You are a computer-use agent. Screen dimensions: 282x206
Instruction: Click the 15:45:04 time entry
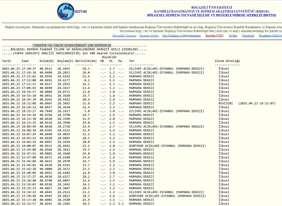[29, 161]
